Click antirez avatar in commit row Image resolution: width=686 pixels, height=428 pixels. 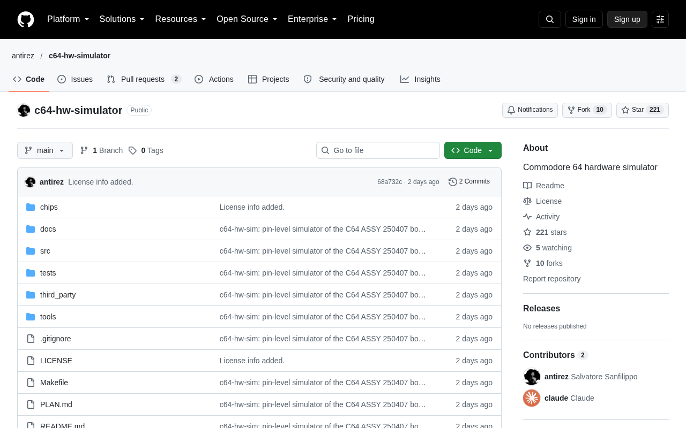tap(30, 182)
